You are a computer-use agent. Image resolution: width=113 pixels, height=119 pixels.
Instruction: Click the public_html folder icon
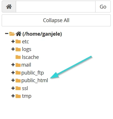click(18, 80)
